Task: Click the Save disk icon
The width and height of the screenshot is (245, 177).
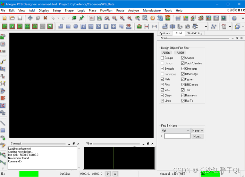Action: click(x=20, y=18)
